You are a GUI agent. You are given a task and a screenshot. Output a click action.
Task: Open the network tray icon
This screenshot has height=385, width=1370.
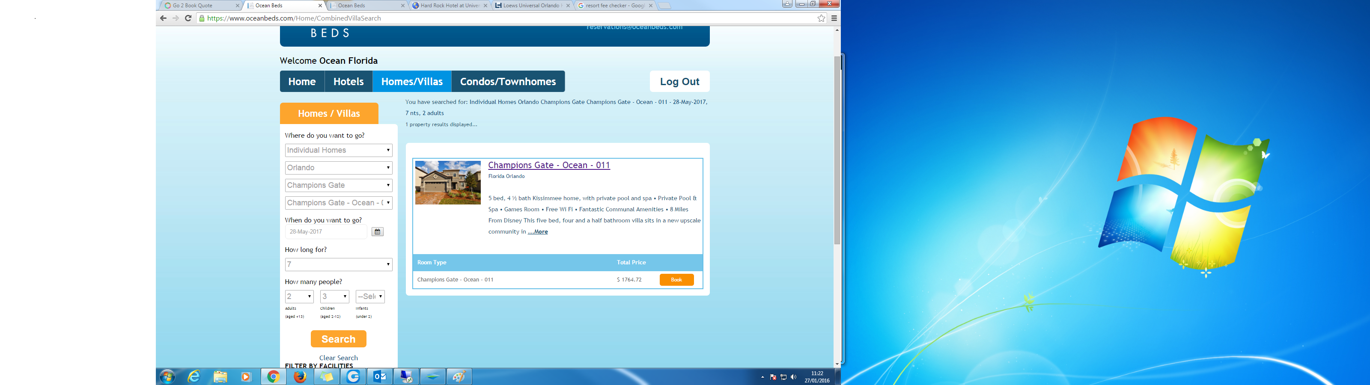(783, 377)
